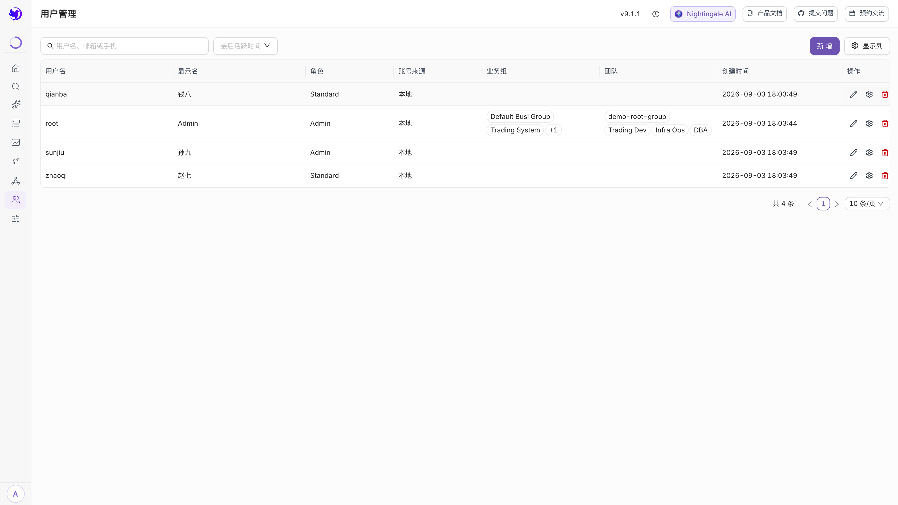Screen dimensions: 898x505
Task: Open the home icon in sidebar
Action: [x=16, y=68]
